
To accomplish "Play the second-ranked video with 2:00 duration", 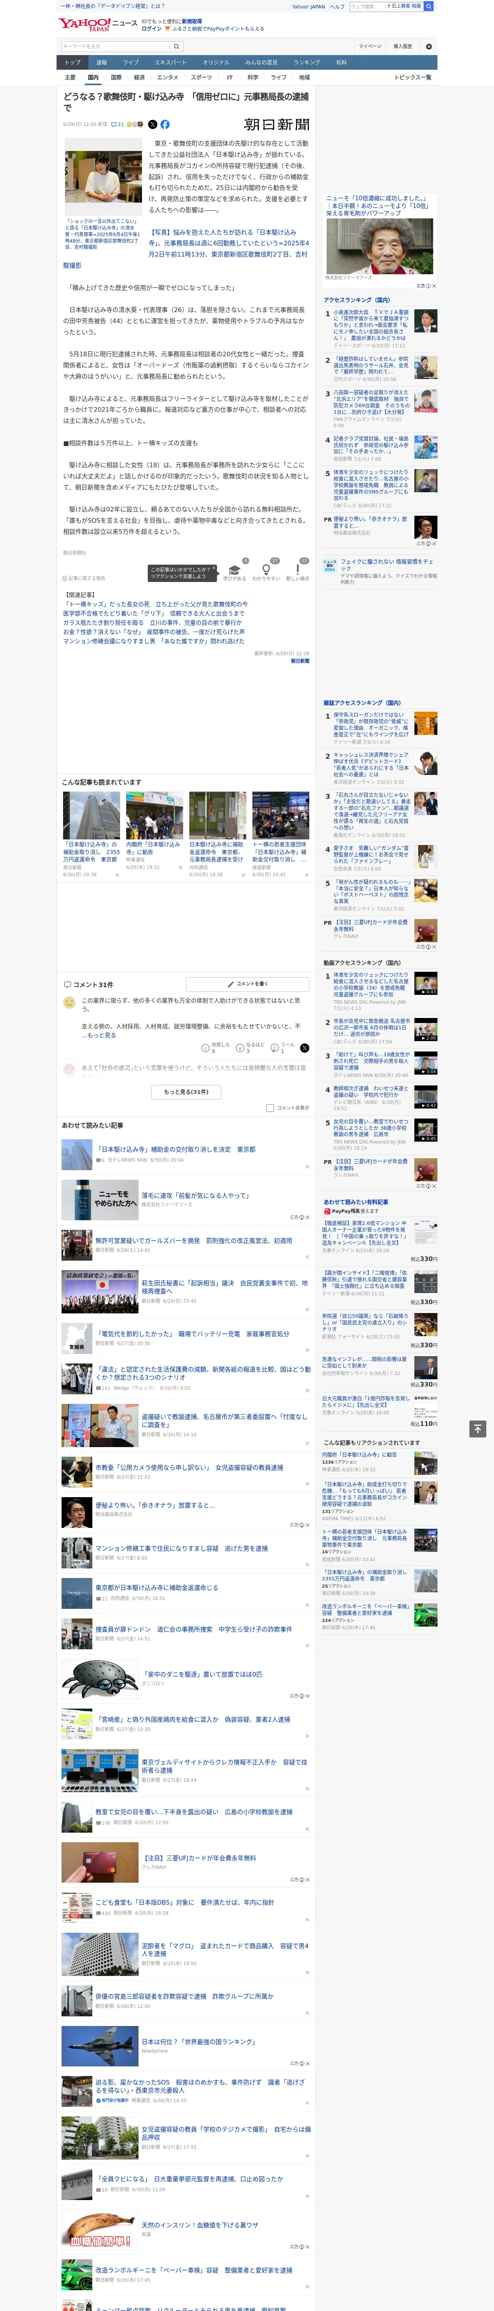I will pos(425,1029).
